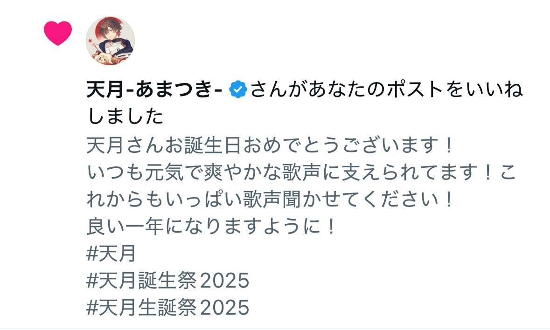Open the #天月生誕祭2025 hashtag
The image size is (550, 330).
167,307
